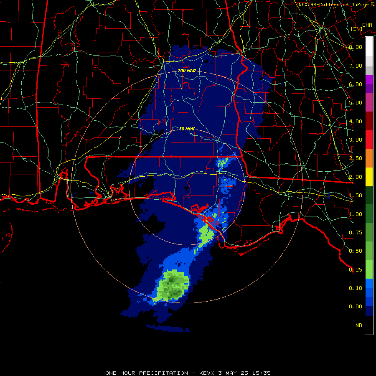This screenshot has width=376, height=376.
Task: Select the bright lime legend swatch above 0.25
Action: click(x=369, y=269)
